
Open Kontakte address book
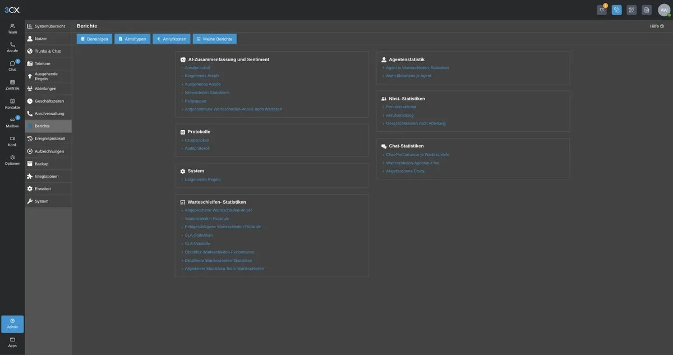(x=12, y=104)
